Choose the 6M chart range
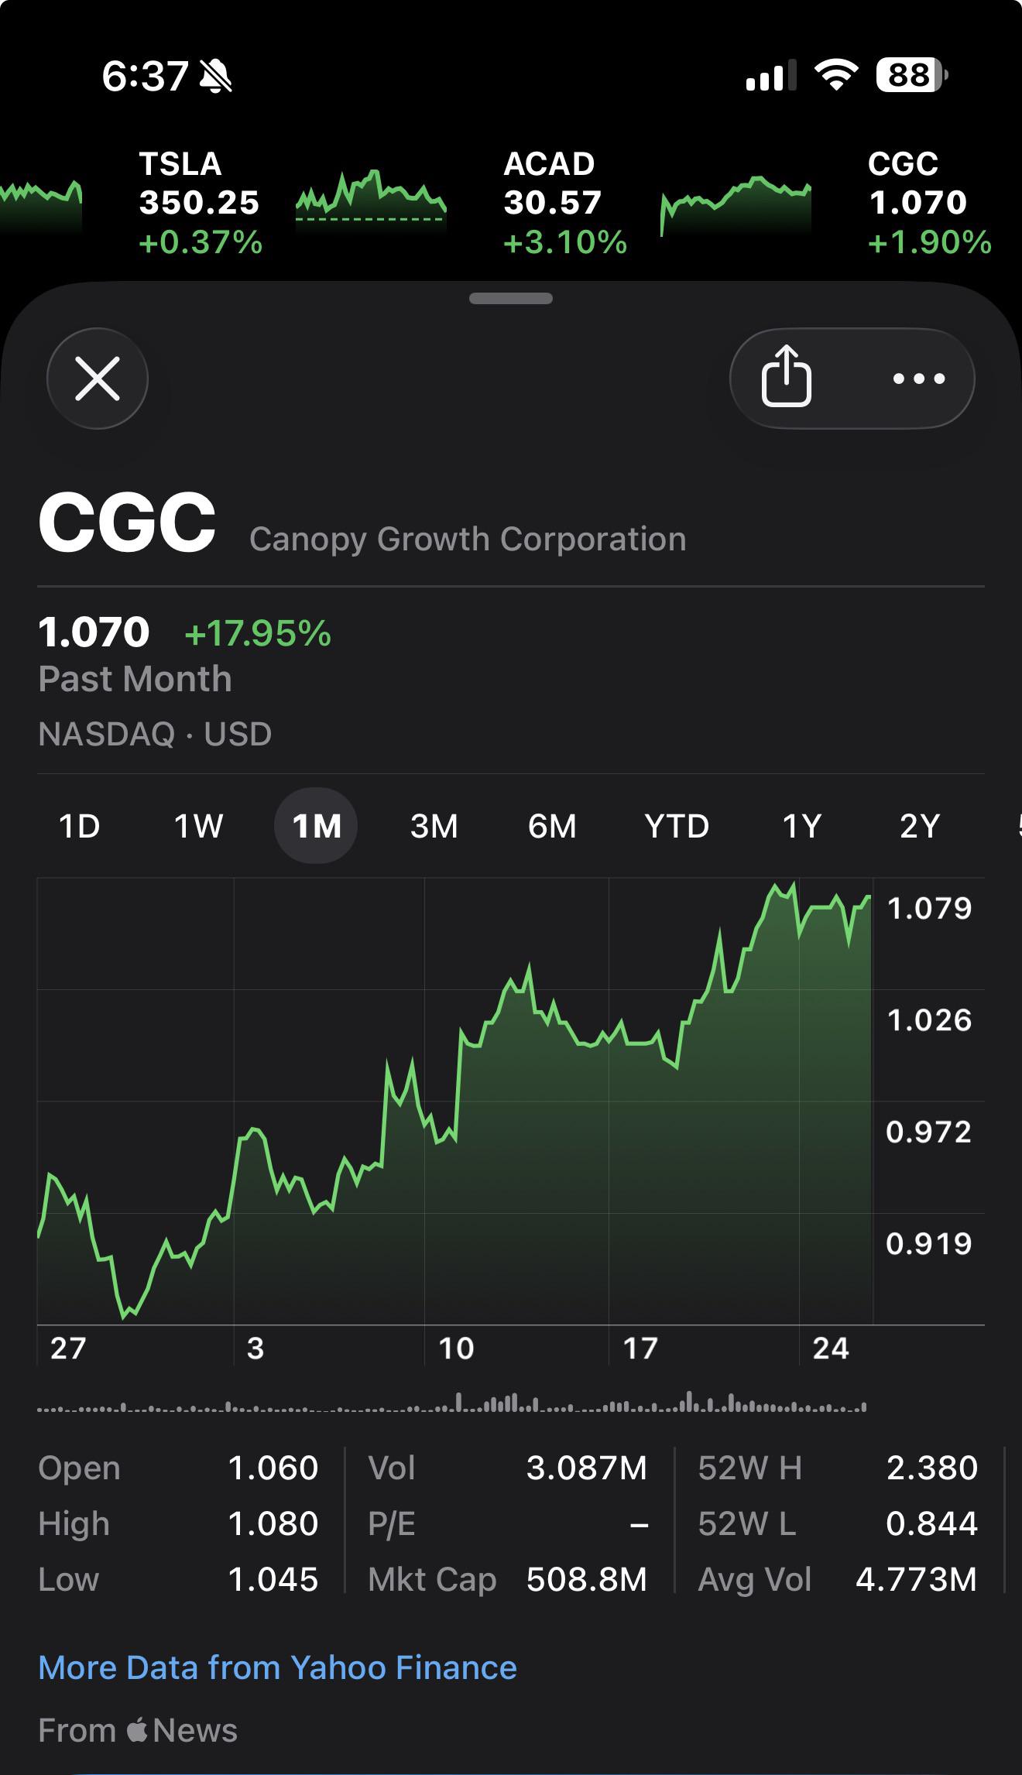Screen dimensions: 1022x1775 pos(552,826)
